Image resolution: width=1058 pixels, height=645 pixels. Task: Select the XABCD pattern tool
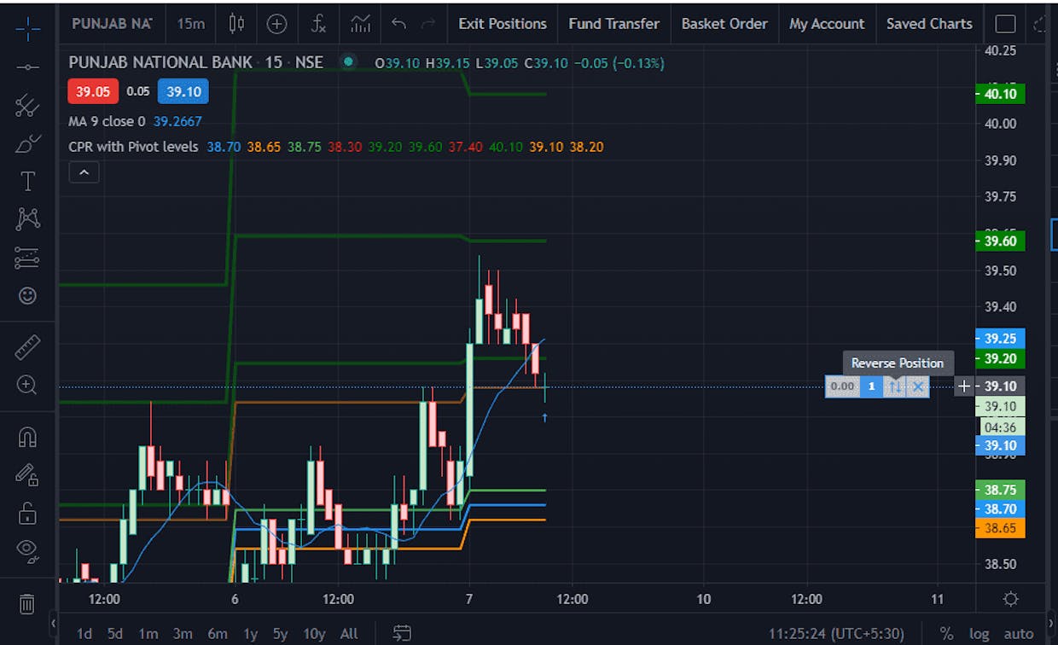click(27, 219)
